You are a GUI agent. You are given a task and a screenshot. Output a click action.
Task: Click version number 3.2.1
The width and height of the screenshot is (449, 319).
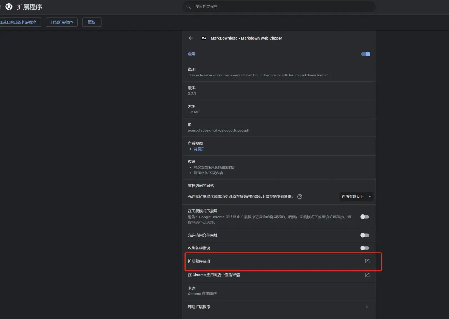click(192, 93)
